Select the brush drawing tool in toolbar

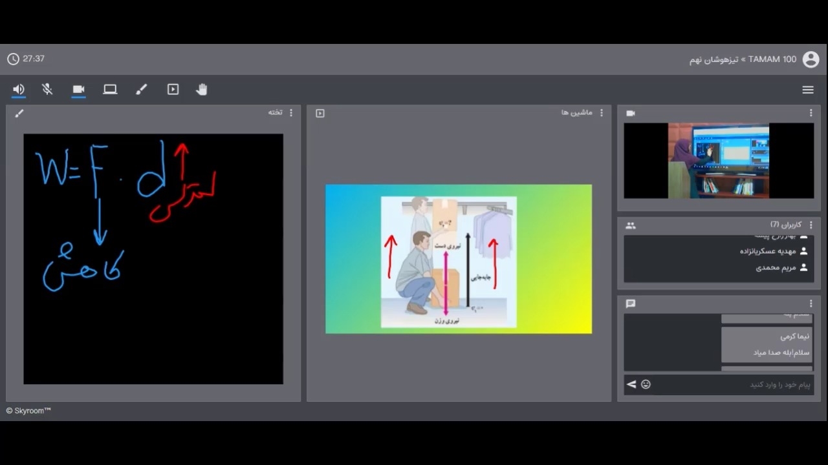pyautogui.click(x=141, y=90)
